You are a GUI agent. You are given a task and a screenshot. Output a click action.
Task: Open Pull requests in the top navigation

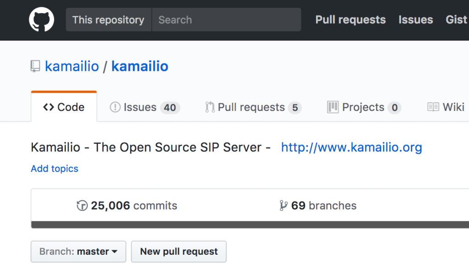tap(350, 20)
